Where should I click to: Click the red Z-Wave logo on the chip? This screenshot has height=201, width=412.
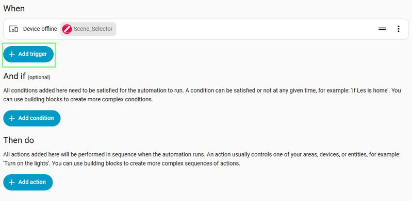click(67, 29)
